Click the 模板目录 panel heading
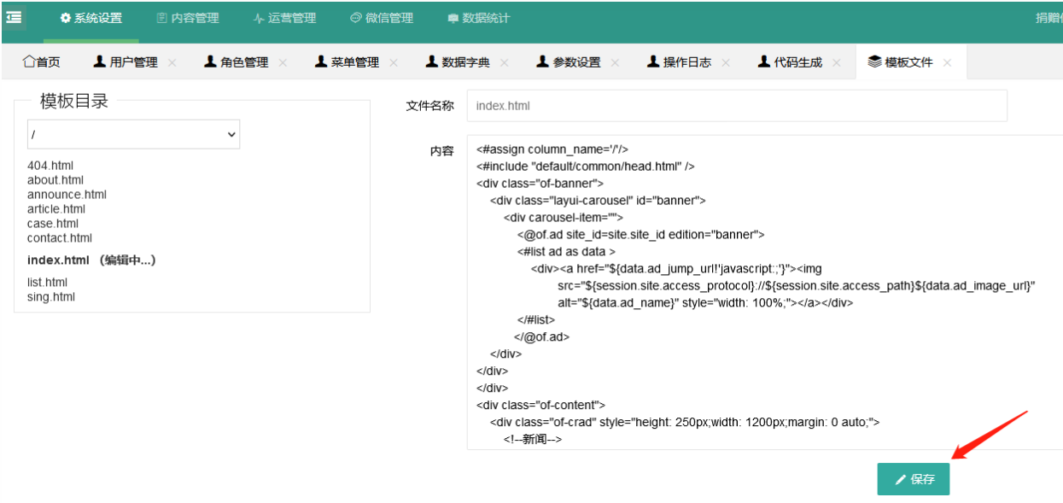Image resolution: width=1063 pixels, height=503 pixels. tap(74, 102)
